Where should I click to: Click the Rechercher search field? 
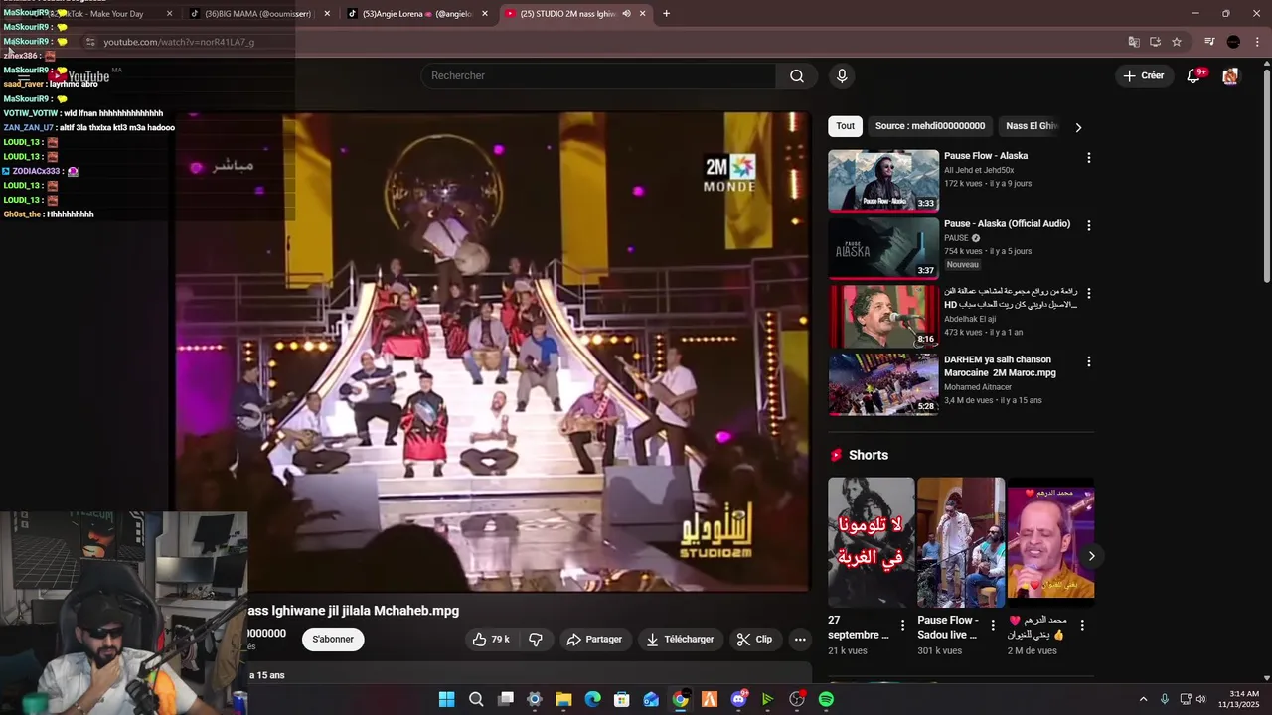point(599,76)
